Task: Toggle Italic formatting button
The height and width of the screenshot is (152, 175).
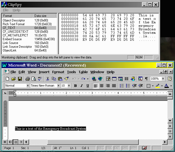Action: [82, 86]
